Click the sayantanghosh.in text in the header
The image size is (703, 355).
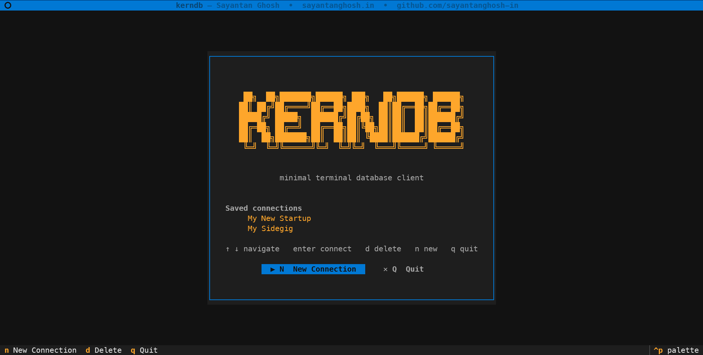click(338, 5)
